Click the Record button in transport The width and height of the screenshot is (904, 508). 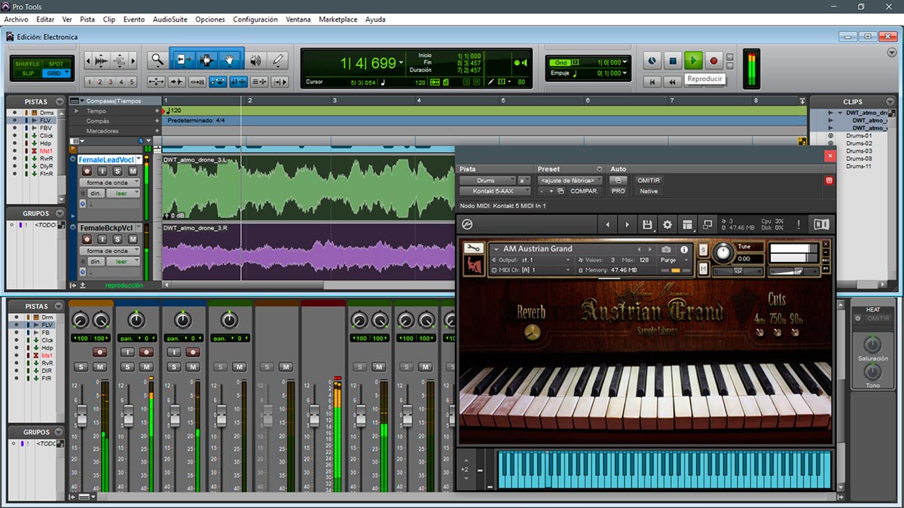[714, 59]
